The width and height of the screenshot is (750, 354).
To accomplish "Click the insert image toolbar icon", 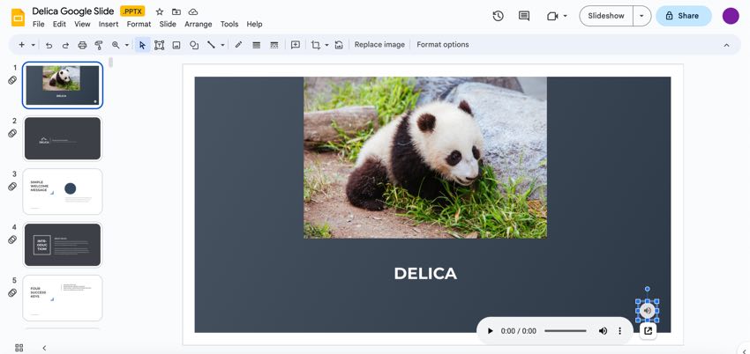I will tap(176, 45).
